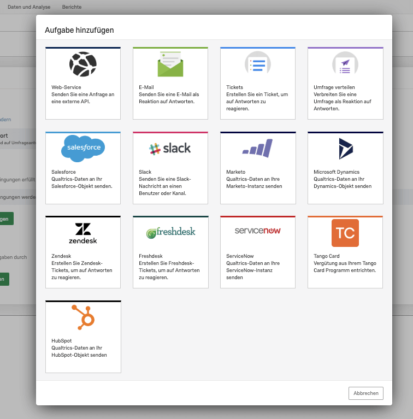Pick the Freshdesk logo
Screen dimensions: 413x419
[x=170, y=233]
